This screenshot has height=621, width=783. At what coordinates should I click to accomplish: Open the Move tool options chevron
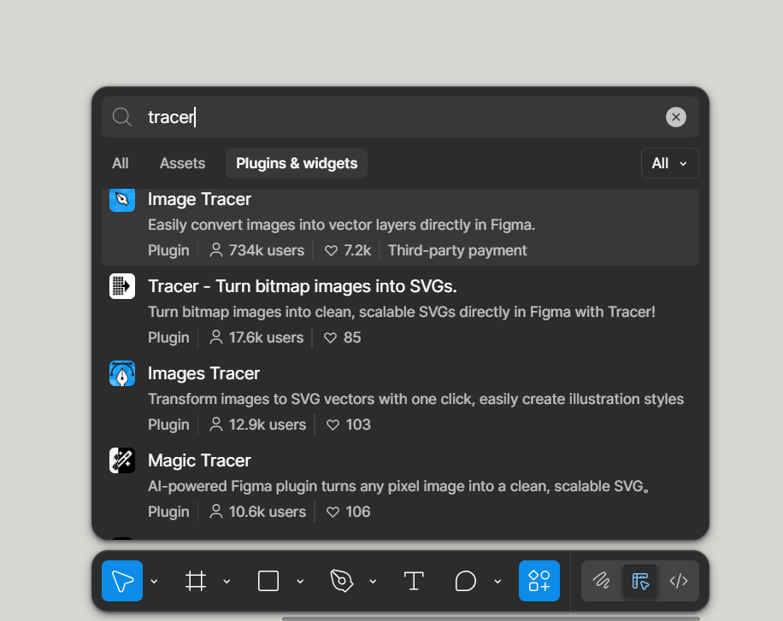point(155,581)
